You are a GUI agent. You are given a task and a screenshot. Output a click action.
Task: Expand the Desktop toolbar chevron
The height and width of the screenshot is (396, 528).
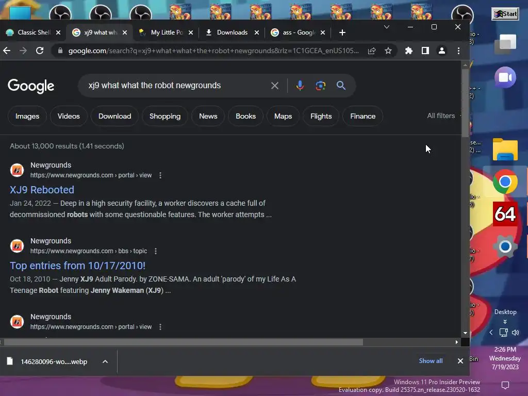pos(505,322)
